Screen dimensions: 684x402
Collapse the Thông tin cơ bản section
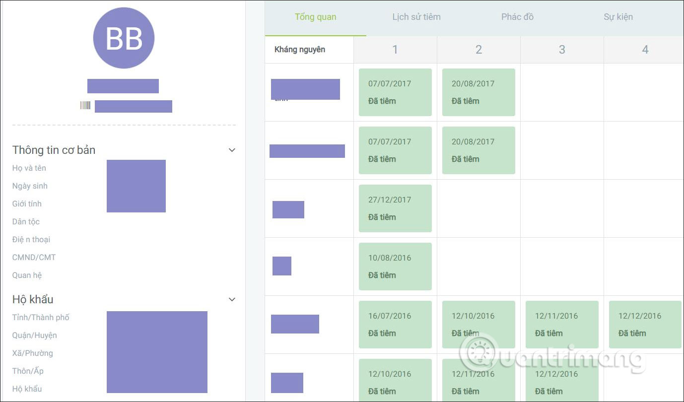[x=231, y=150]
